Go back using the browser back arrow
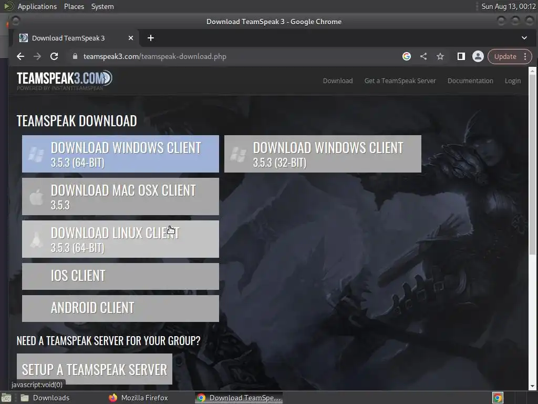 click(20, 56)
